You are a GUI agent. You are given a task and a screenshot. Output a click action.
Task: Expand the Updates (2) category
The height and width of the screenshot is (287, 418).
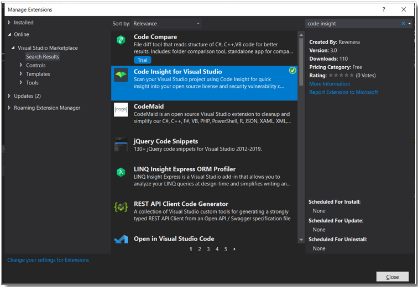[x=9, y=96]
